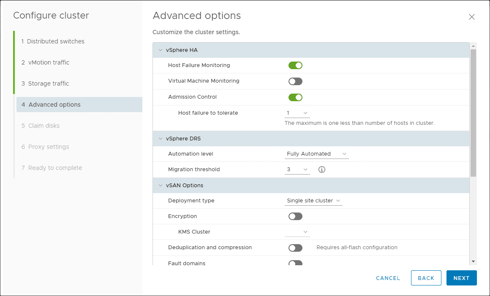Screen dimensions: 490x296
Task: Open Host failure to tolerate dropdown
Action: pyautogui.click(x=297, y=113)
